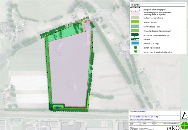The width and height of the screenshot is (188, 130).
Task: Click the 'Gemeente Lochem' title text
Action: coord(138,112)
